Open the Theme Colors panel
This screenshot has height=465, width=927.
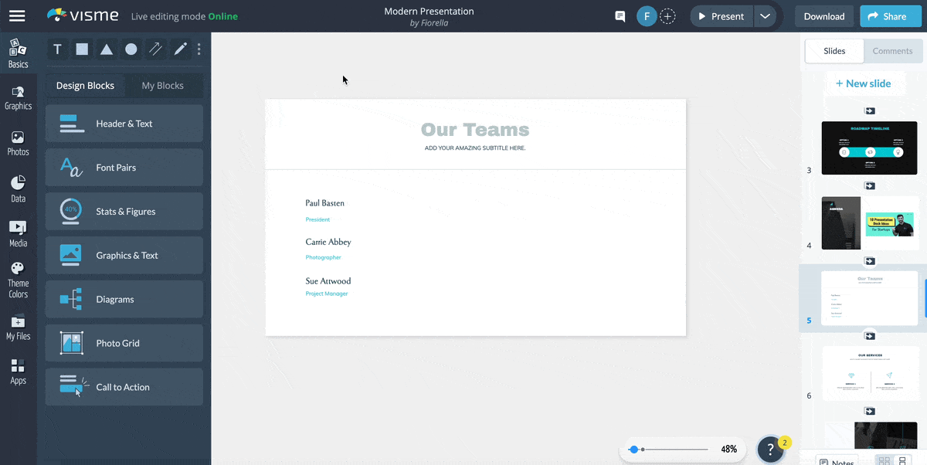tap(18, 280)
